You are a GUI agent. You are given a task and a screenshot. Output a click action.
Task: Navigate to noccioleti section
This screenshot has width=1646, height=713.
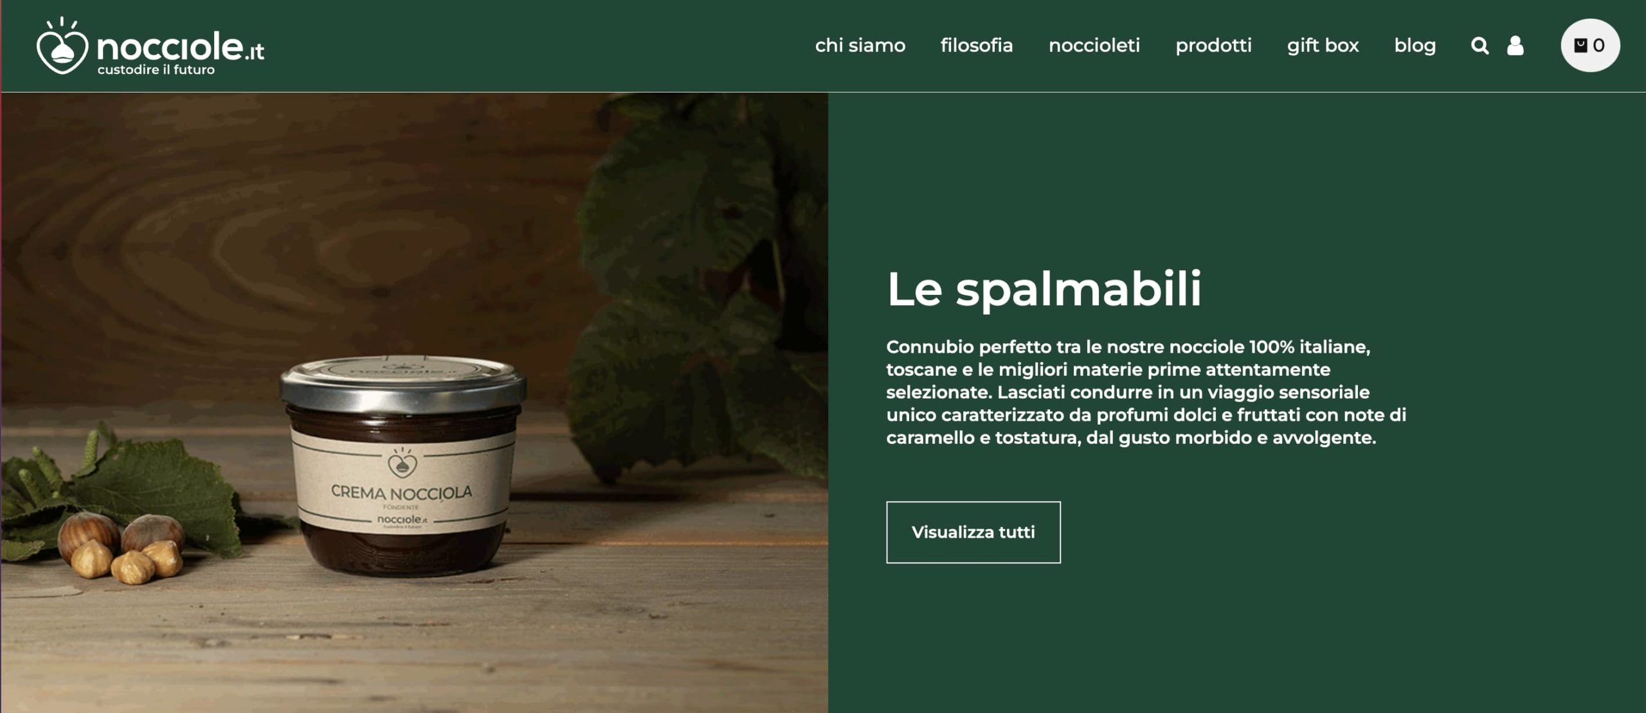click(1094, 46)
